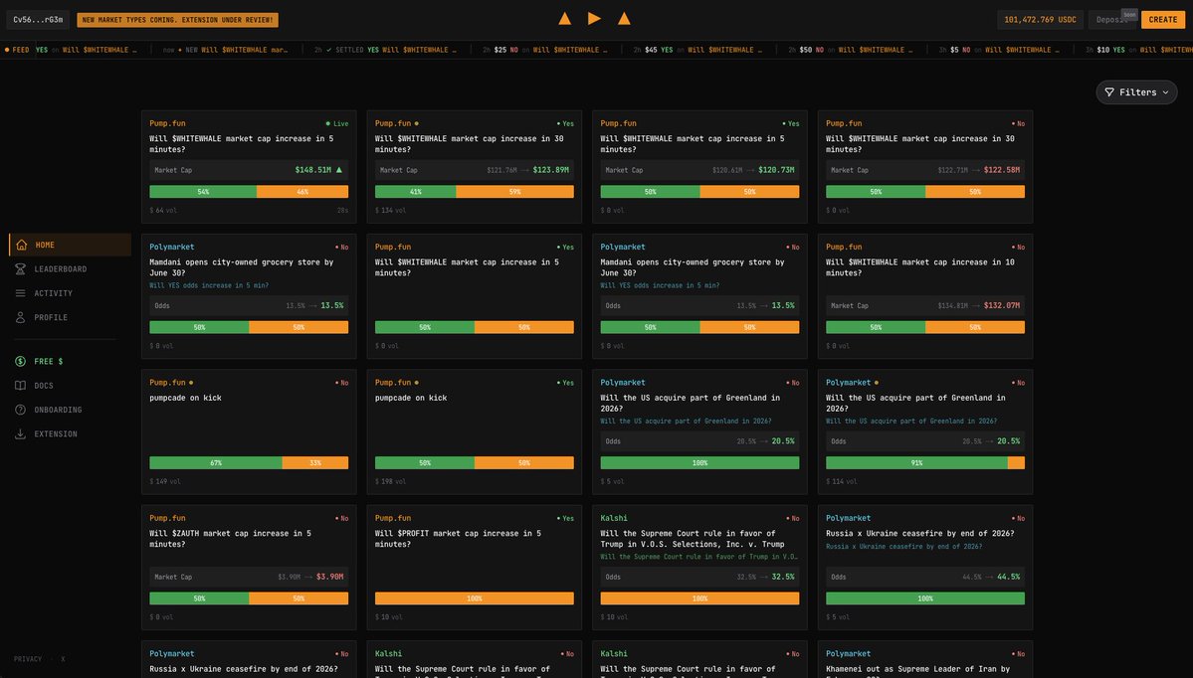The width and height of the screenshot is (1193, 678).
Task: Click the Extension download icon
Action: 21,434
